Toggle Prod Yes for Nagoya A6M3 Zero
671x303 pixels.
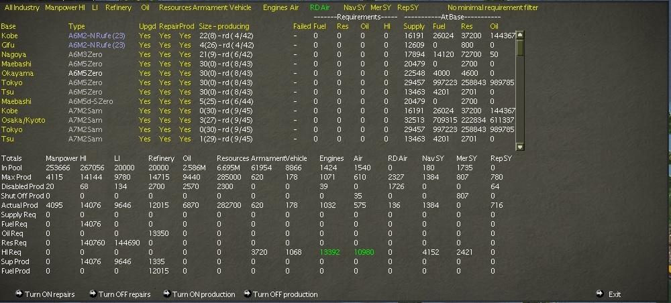point(185,55)
